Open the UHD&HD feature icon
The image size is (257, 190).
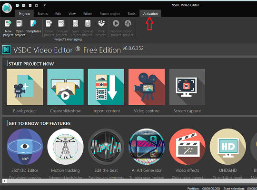228,147
